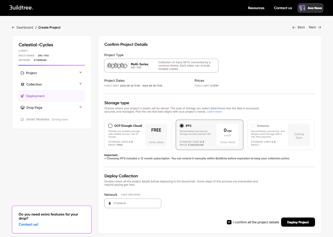Click the Collection layers icon
The width and height of the screenshot is (333, 237).
[x=23, y=84]
